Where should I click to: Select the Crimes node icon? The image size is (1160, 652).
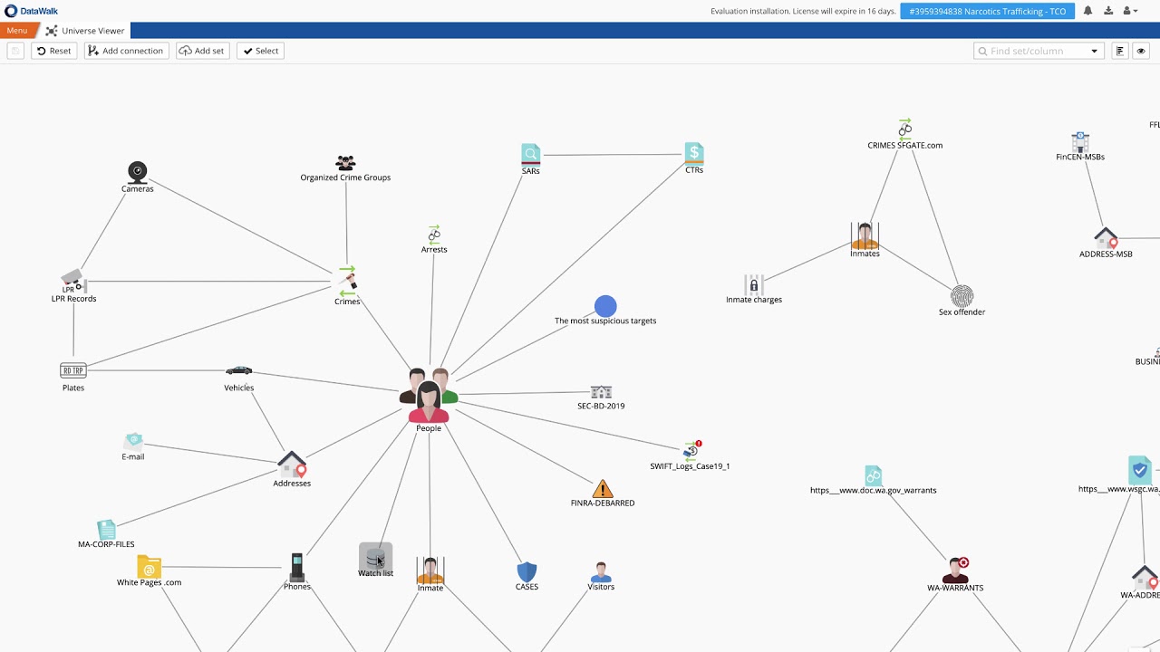tap(347, 281)
